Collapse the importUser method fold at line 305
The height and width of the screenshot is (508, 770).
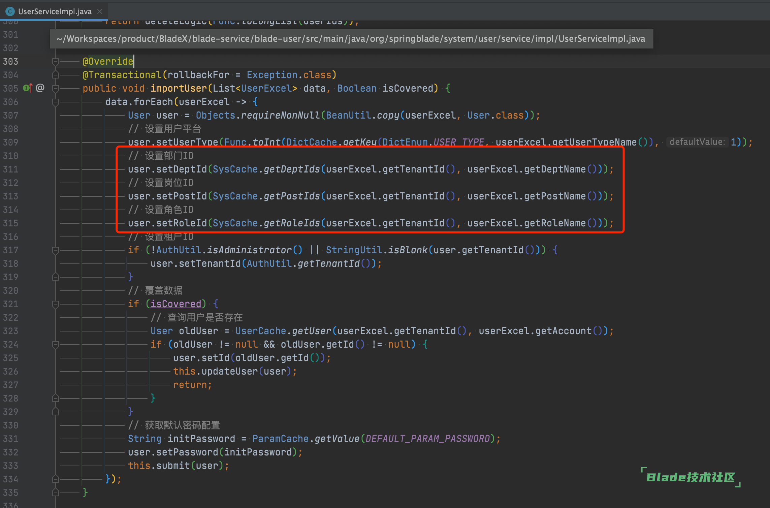(56, 88)
